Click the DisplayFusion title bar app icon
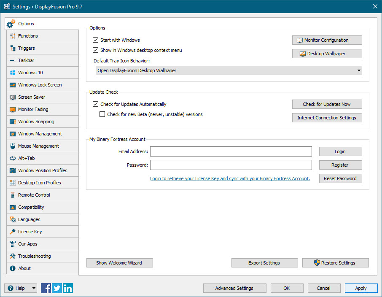Screen dimensions: 382x297 7,6
